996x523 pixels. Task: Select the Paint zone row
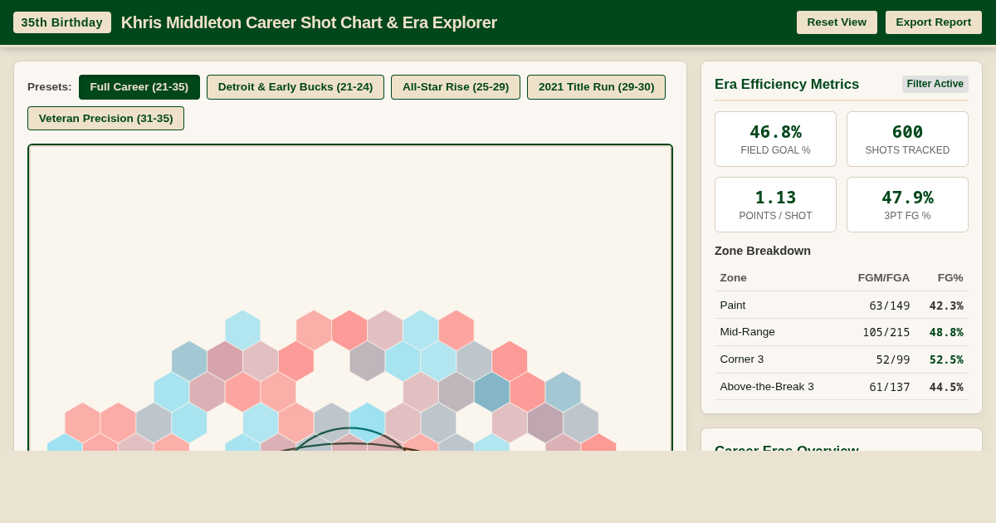click(842, 305)
